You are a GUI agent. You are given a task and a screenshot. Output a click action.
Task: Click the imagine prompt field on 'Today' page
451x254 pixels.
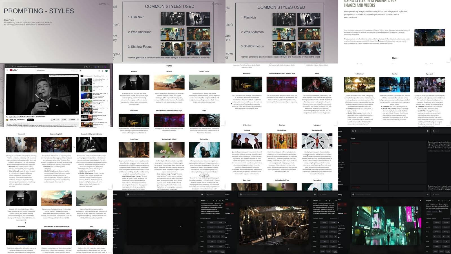(390, 131)
